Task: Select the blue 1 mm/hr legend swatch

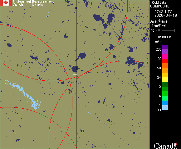Action: [165, 103]
